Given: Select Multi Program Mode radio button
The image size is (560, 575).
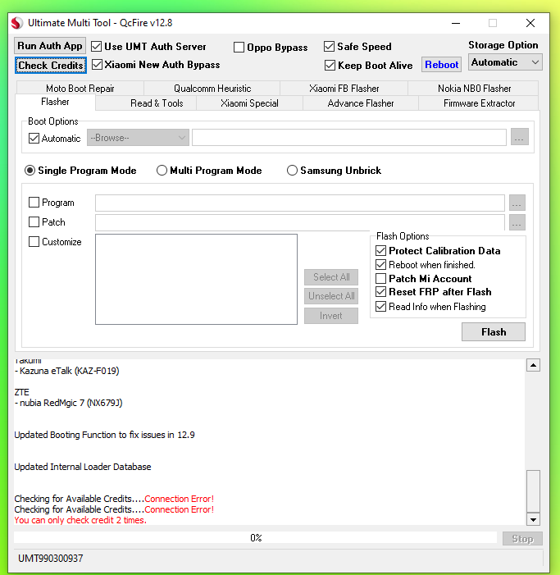Looking at the screenshot, I should (x=162, y=171).
